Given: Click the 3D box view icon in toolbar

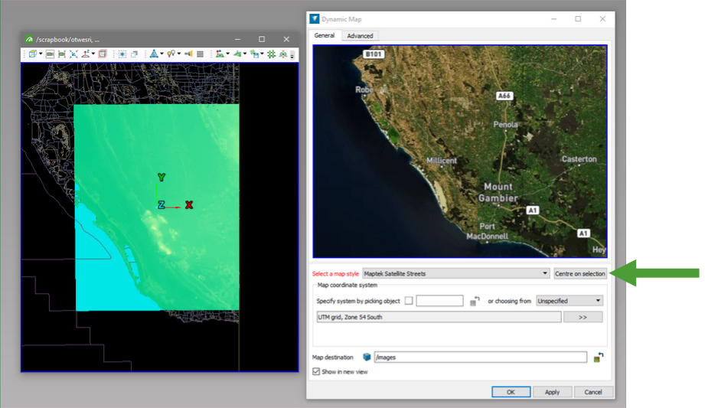Looking at the screenshot, I should [32, 54].
